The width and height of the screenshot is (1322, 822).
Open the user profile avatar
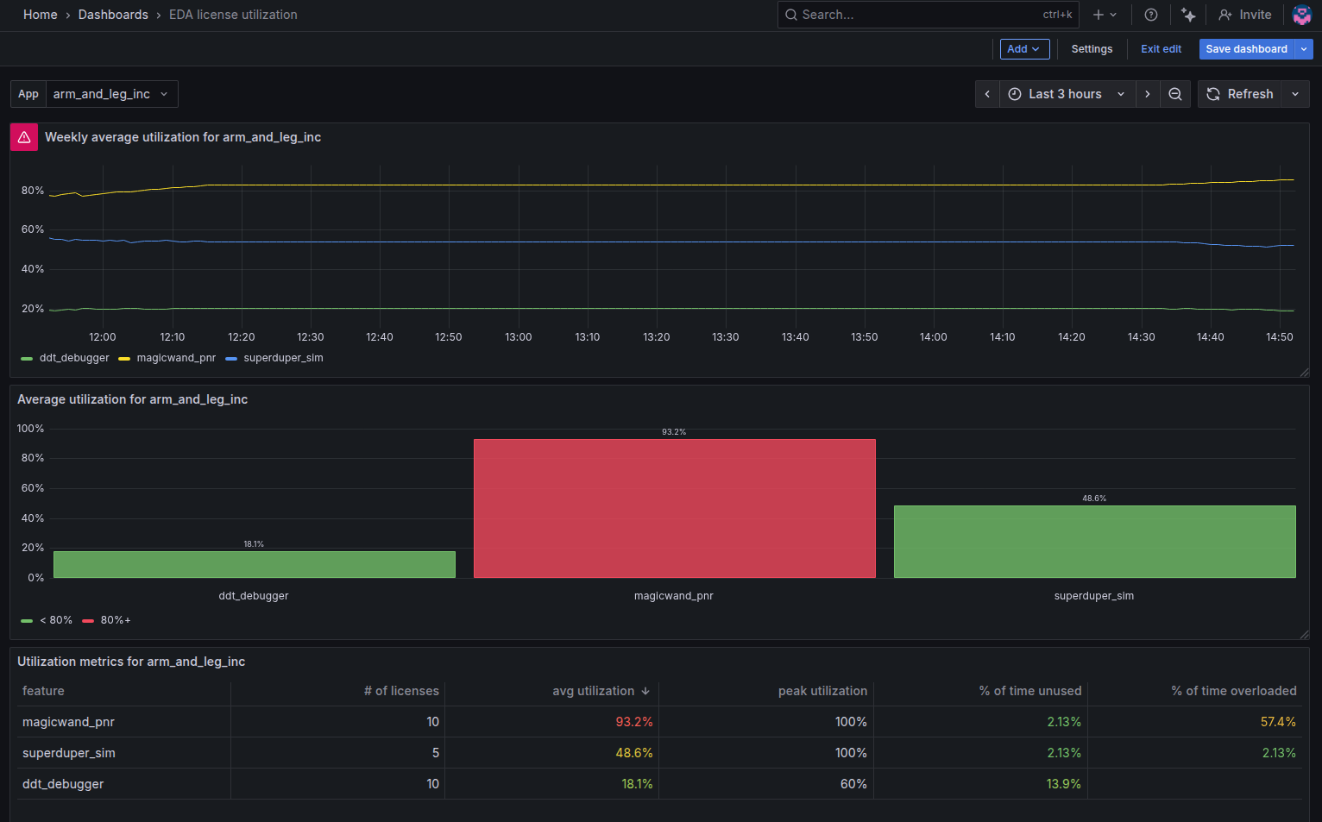pos(1301,15)
